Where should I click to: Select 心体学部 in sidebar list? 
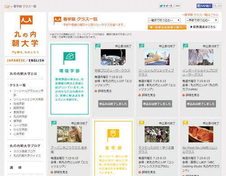(x=19, y=134)
